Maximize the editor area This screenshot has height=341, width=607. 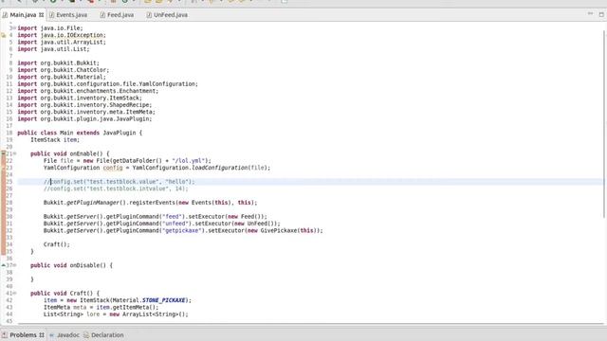[x=601, y=14]
